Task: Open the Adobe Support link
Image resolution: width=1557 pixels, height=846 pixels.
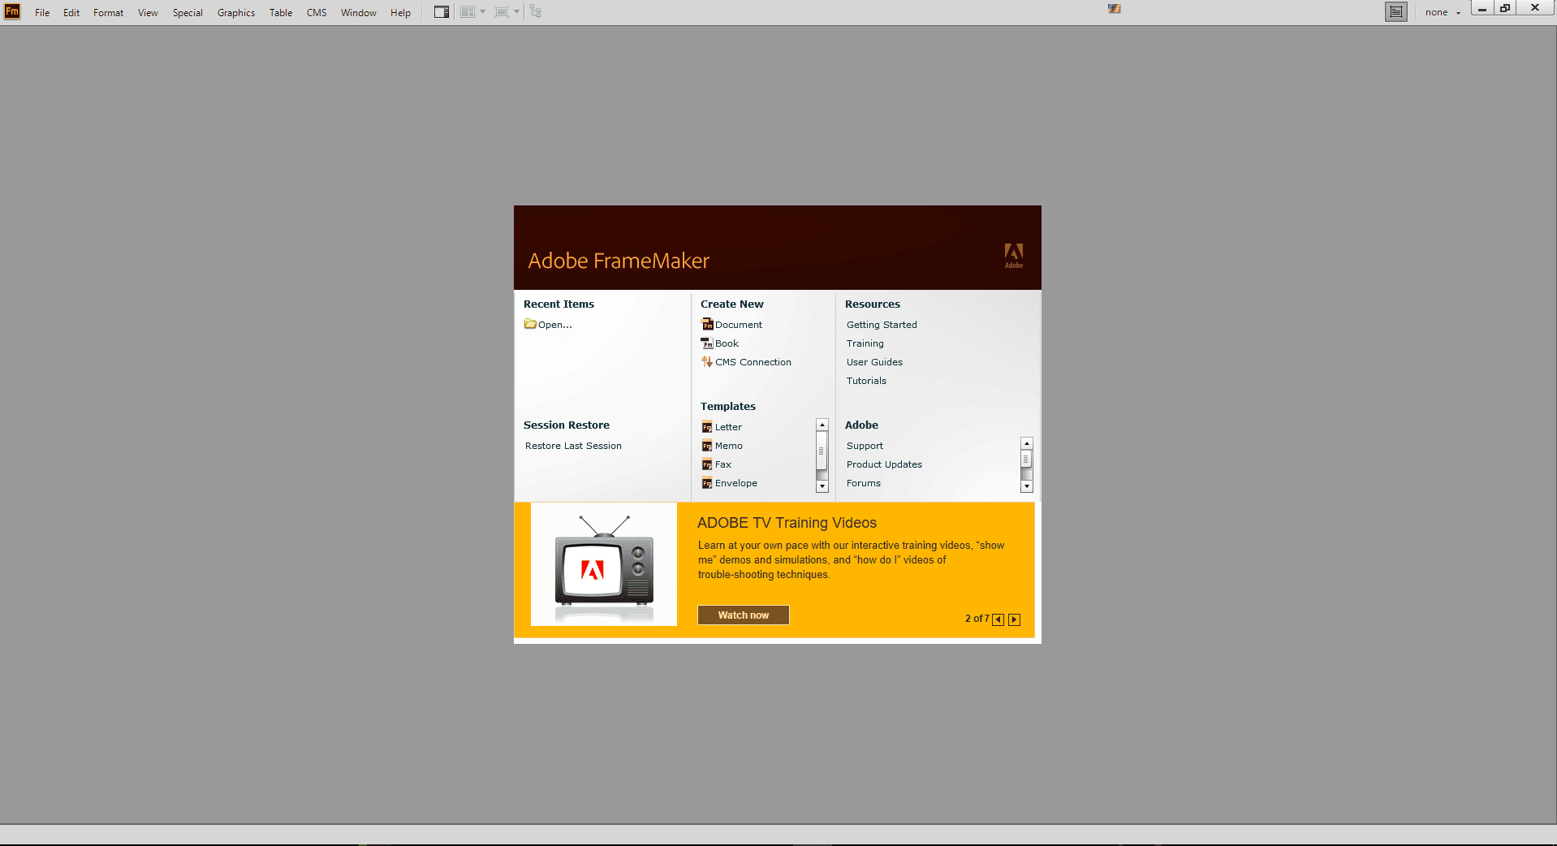Action: (x=865, y=446)
